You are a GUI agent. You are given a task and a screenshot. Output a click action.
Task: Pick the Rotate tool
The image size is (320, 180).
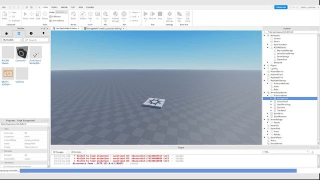pyautogui.click(x=44, y=15)
